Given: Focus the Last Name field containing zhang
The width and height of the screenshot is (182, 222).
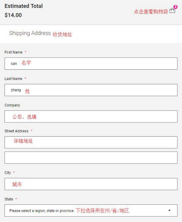Looking at the screenshot, I should tap(91, 90).
